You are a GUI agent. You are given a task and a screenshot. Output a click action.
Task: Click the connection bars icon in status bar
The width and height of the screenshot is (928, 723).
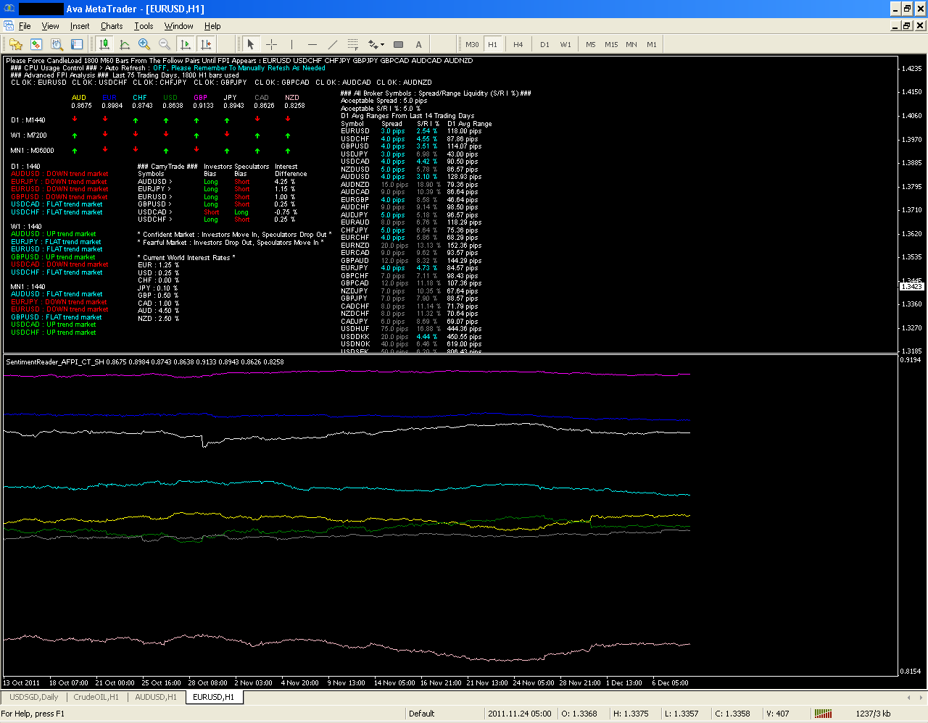823,714
